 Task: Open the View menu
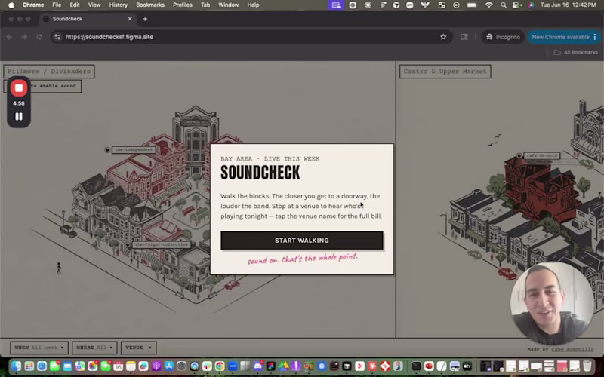(94, 5)
